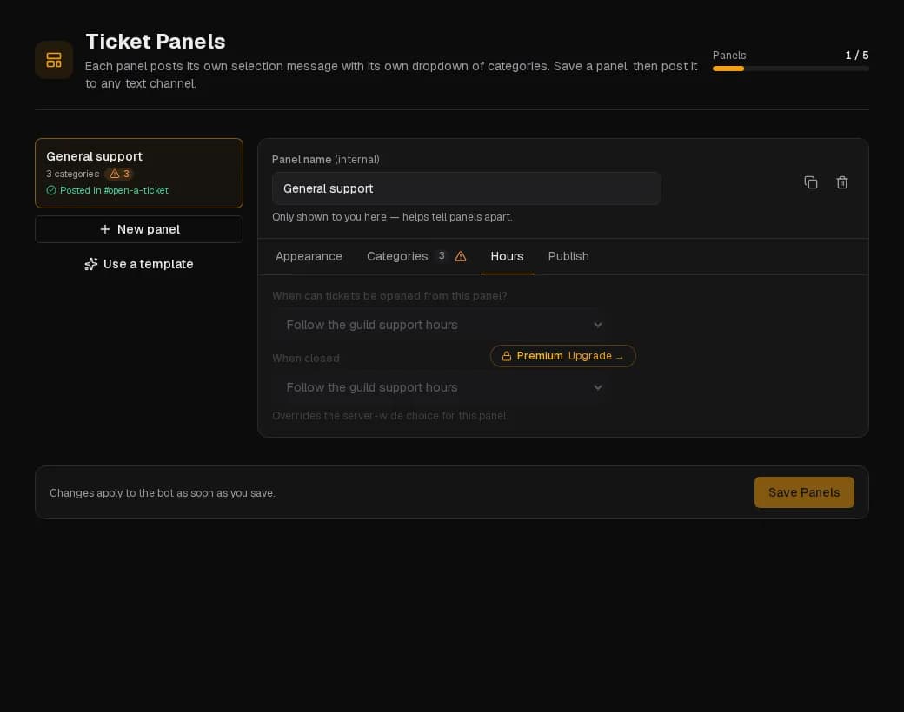Select the General support panel card
The height and width of the screenshot is (712, 904).
pos(139,173)
